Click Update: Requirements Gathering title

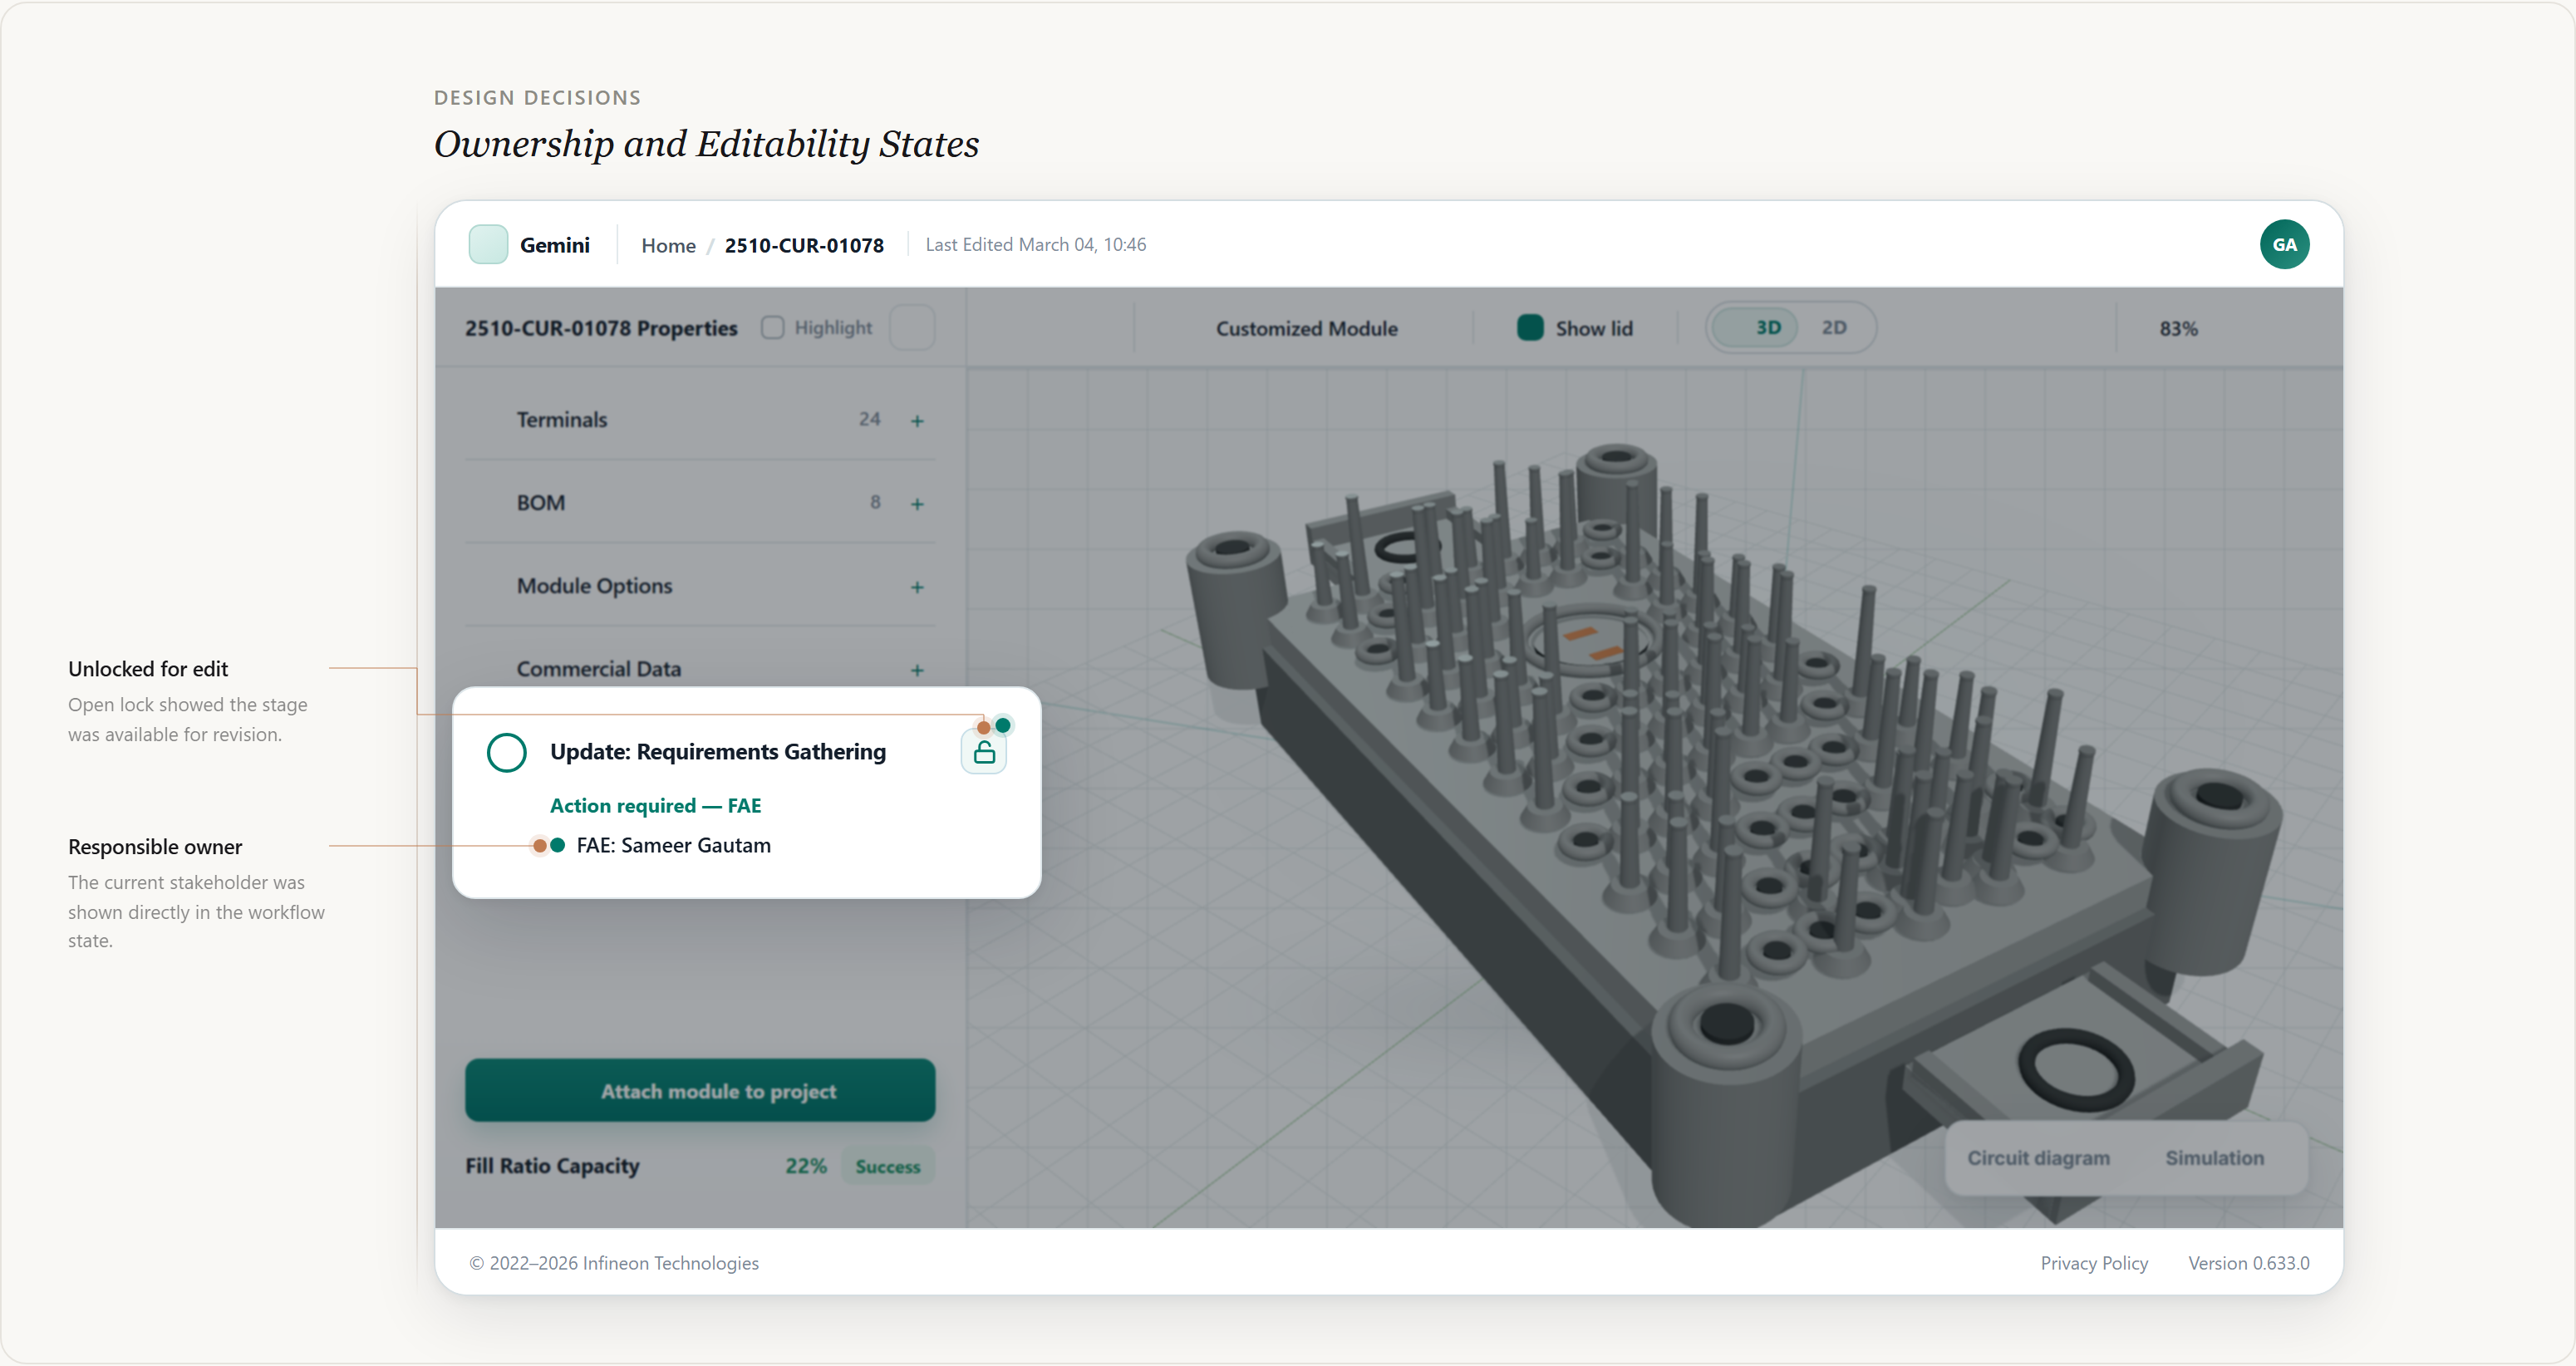click(717, 752)
